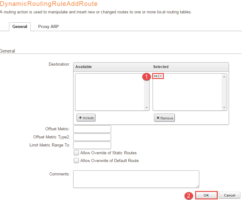Open the Proxy ARP tab
This screenshot has height=200, width=242.
[x=48, y=27]
